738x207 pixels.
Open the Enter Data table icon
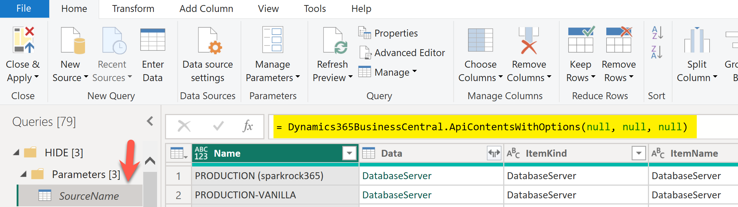tap(153, 39)
